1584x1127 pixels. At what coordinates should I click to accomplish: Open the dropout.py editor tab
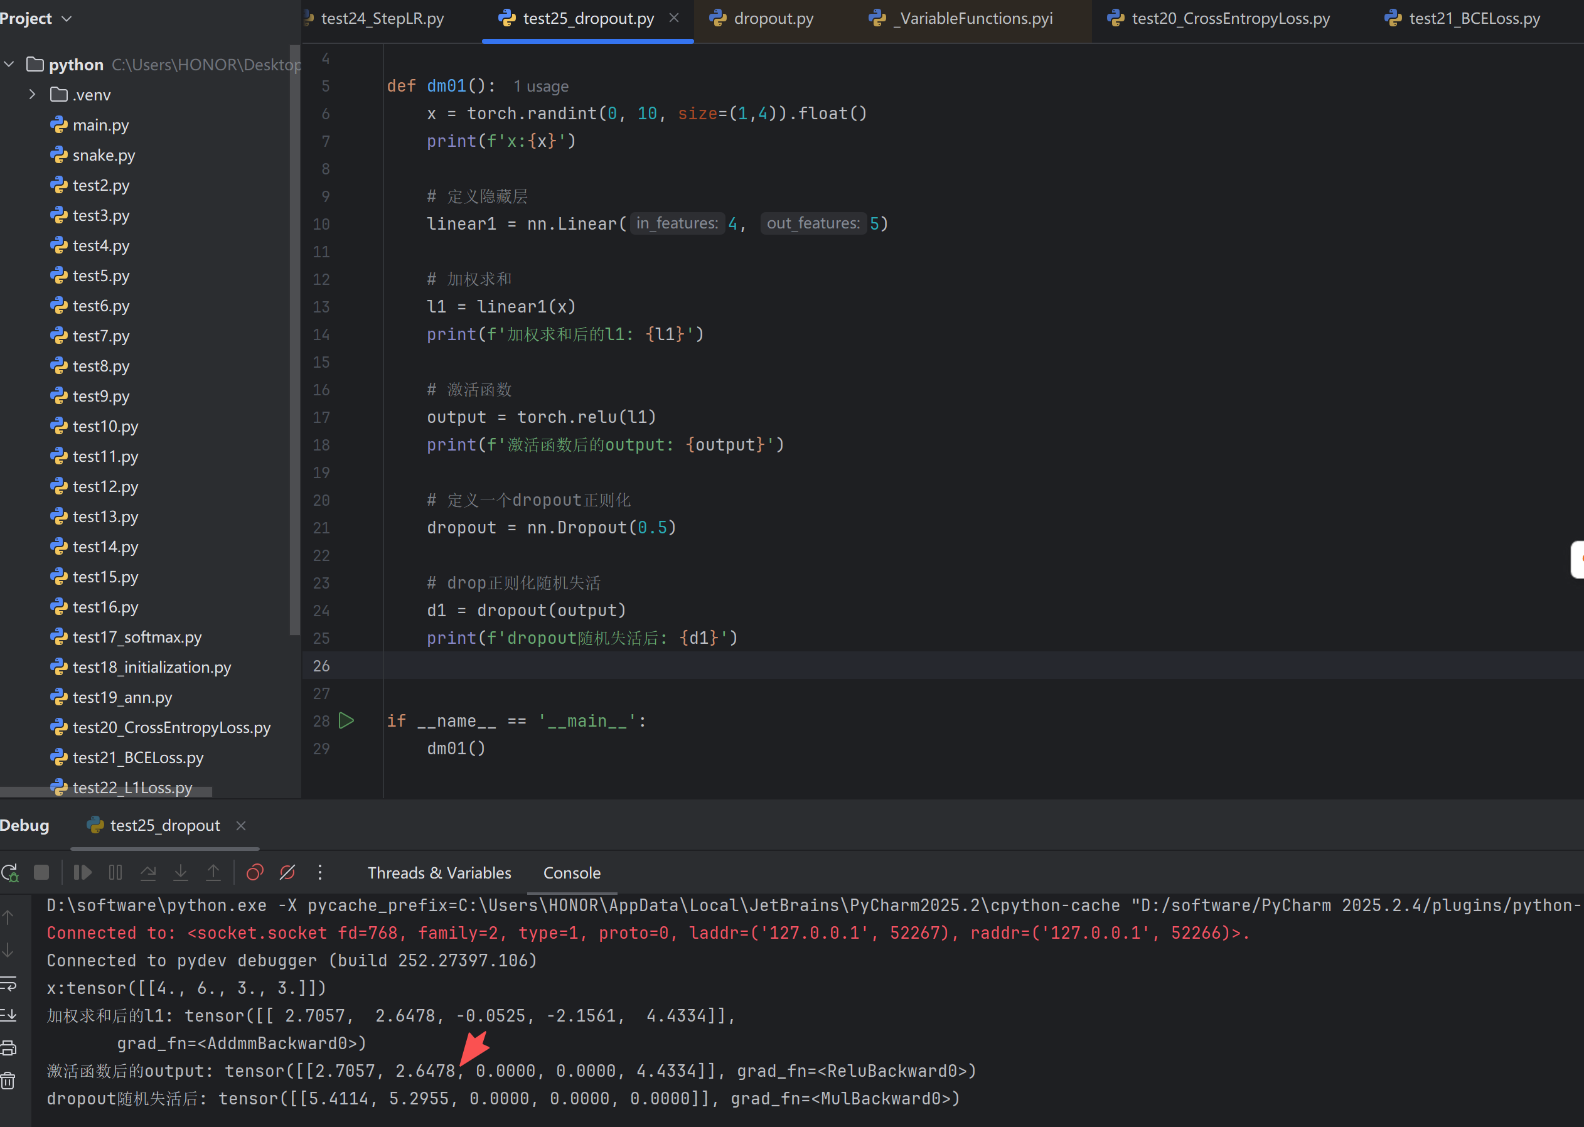coord(773,19)
